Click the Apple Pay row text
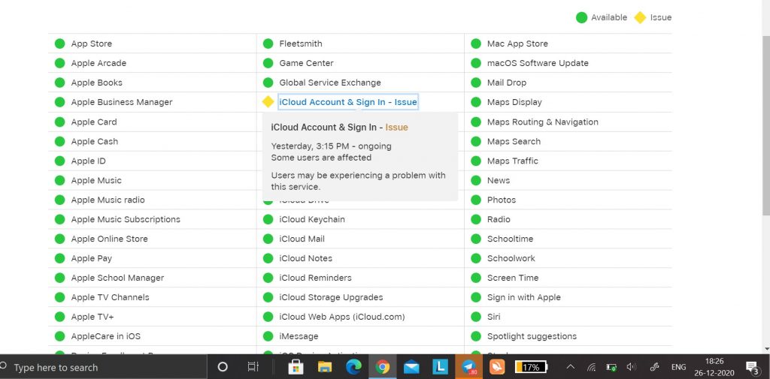 coord(91,258)
